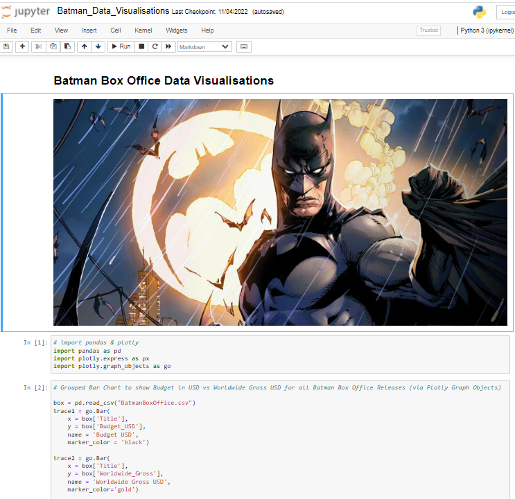
Task: Click the Python logo icon
Action: tap(479, 12)
